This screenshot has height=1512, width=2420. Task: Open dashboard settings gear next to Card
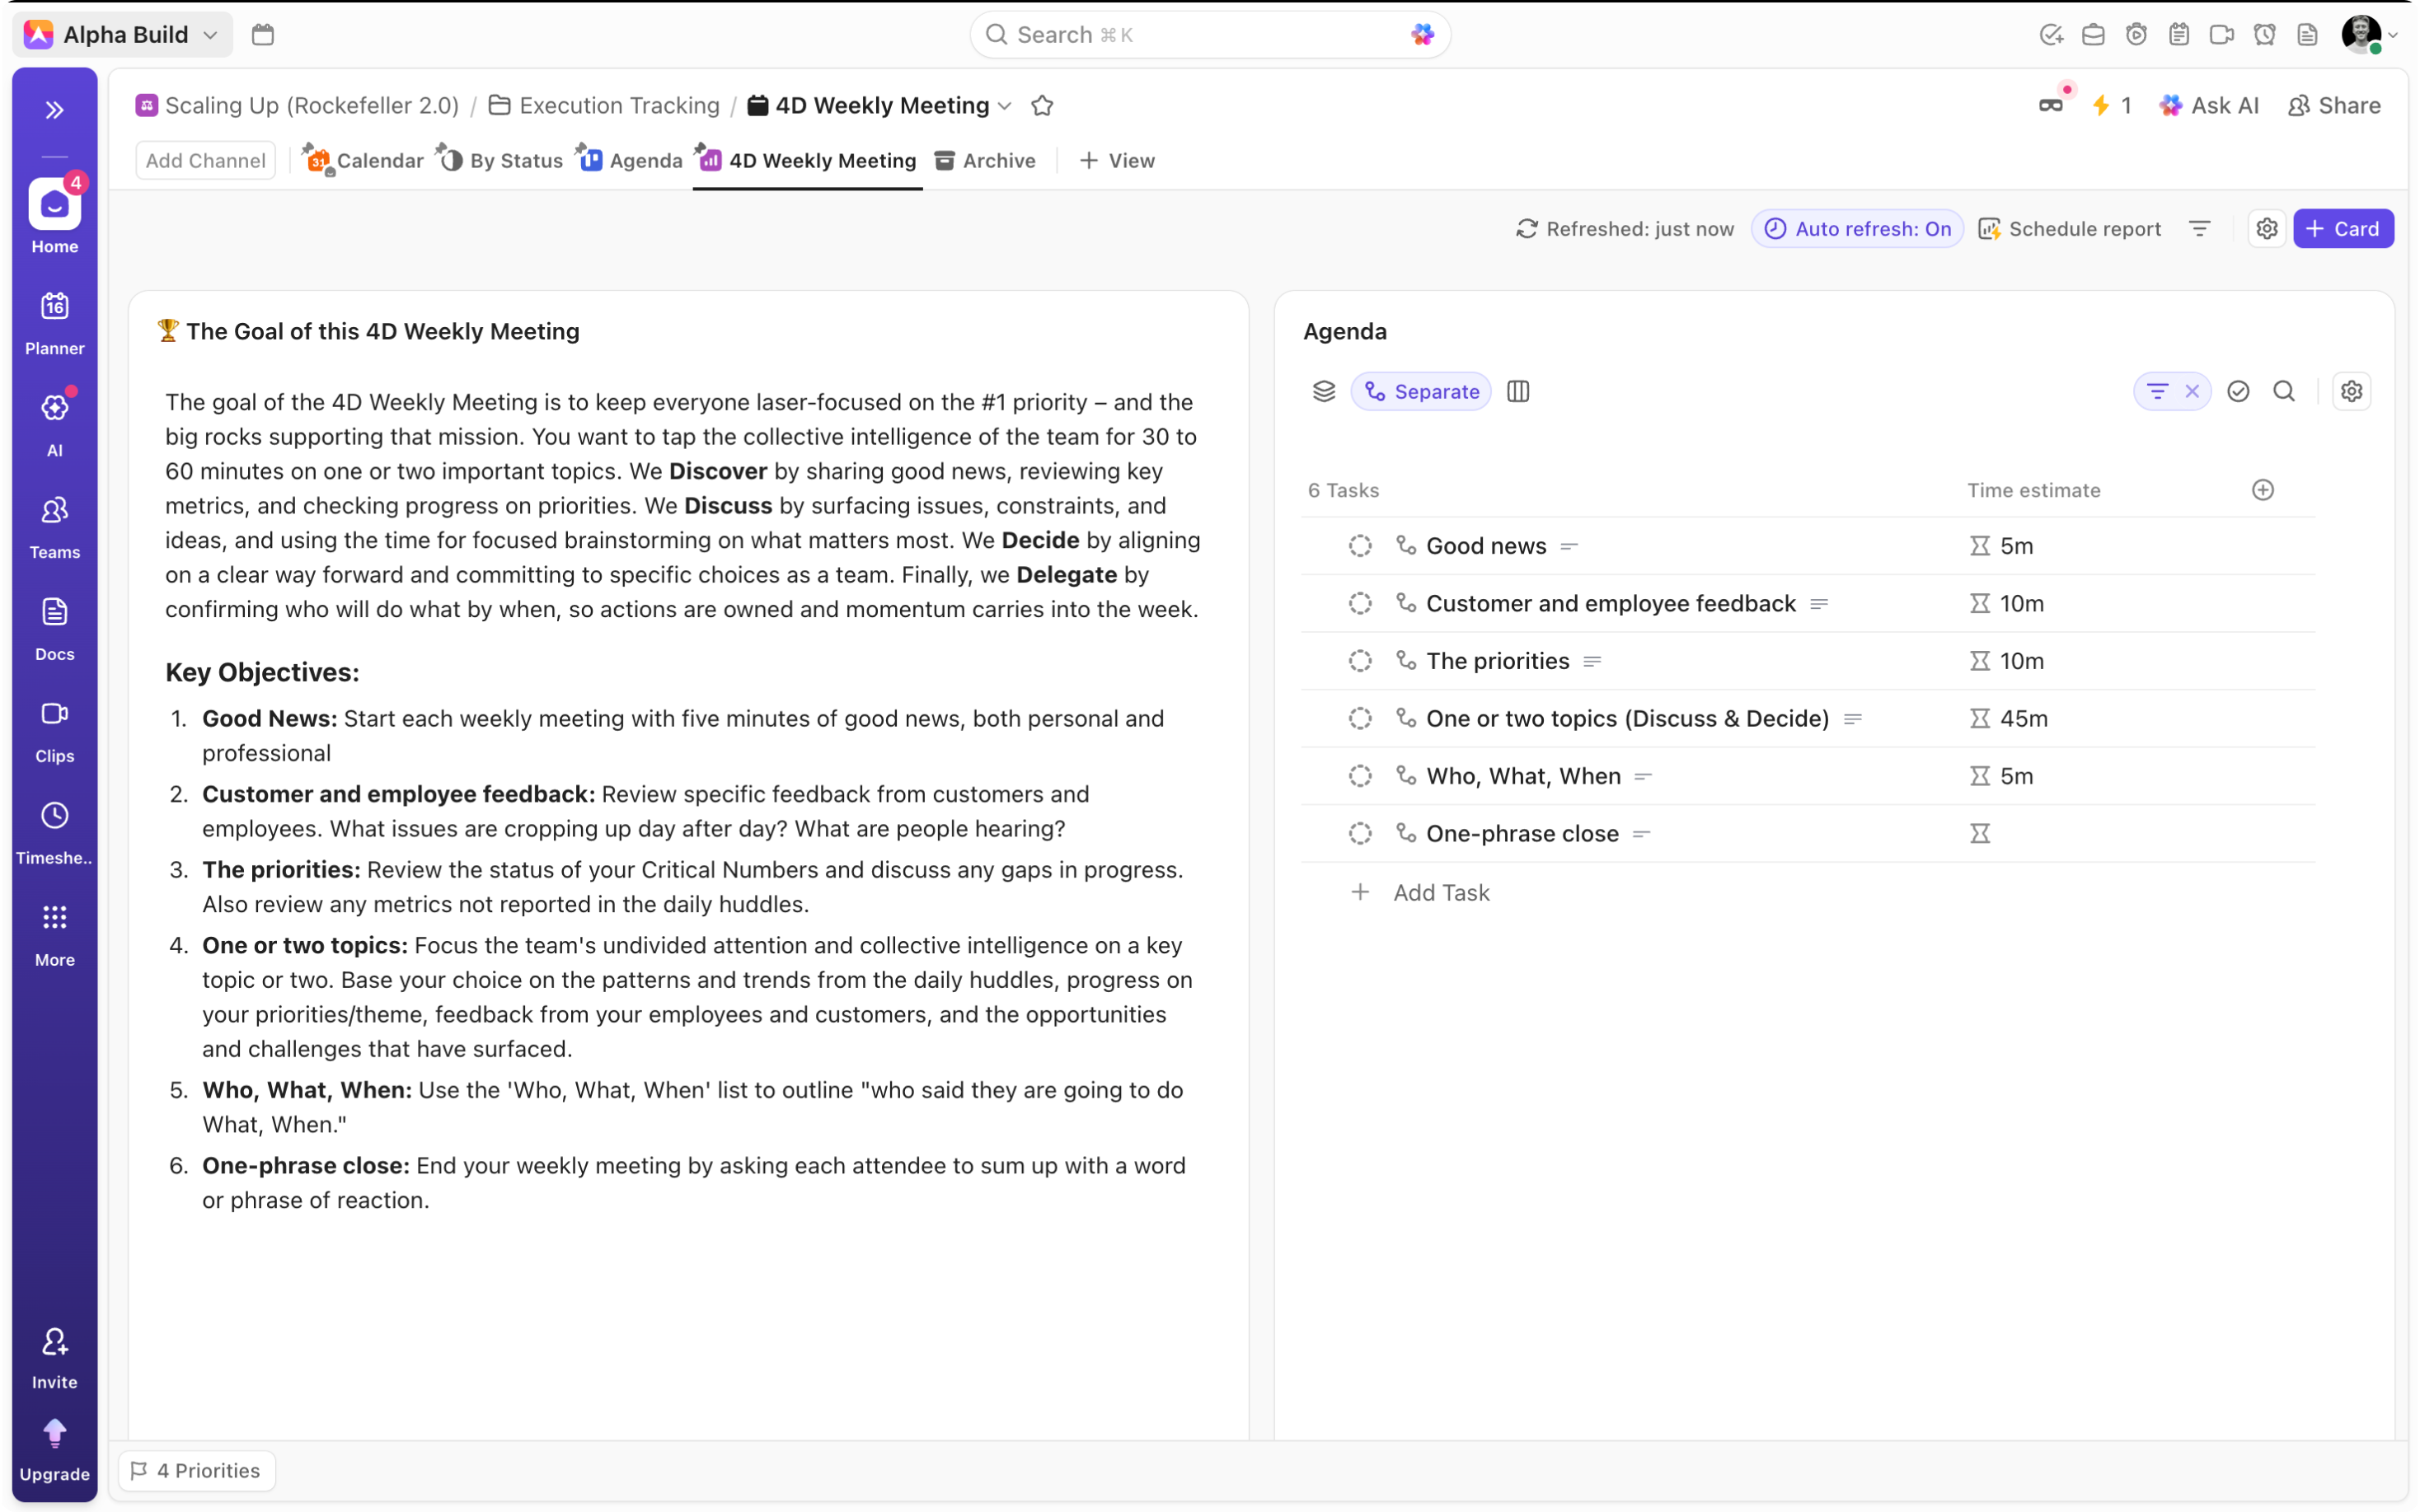pos(2266,229)
